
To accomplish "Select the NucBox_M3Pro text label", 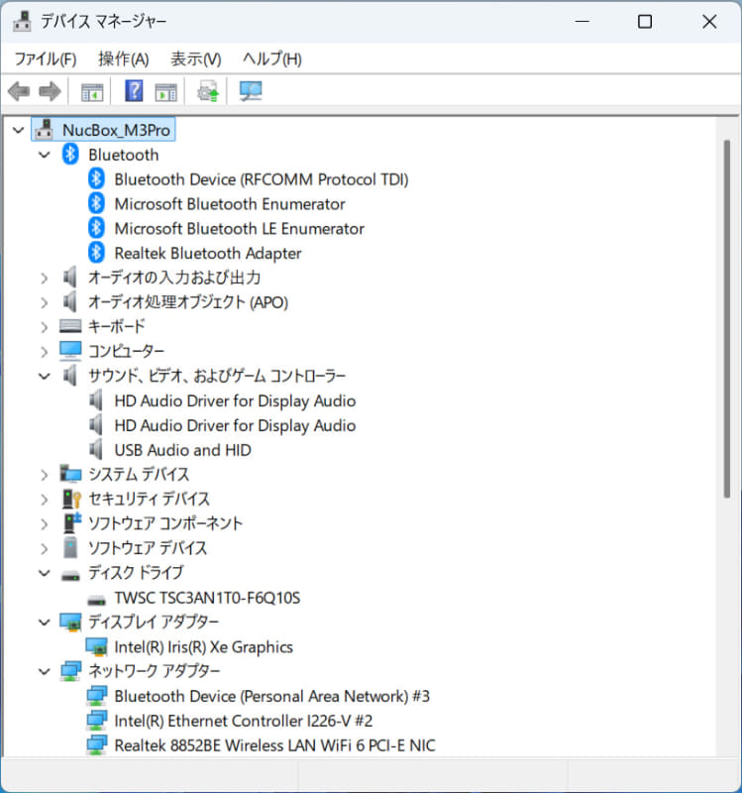I will [116, 130].
